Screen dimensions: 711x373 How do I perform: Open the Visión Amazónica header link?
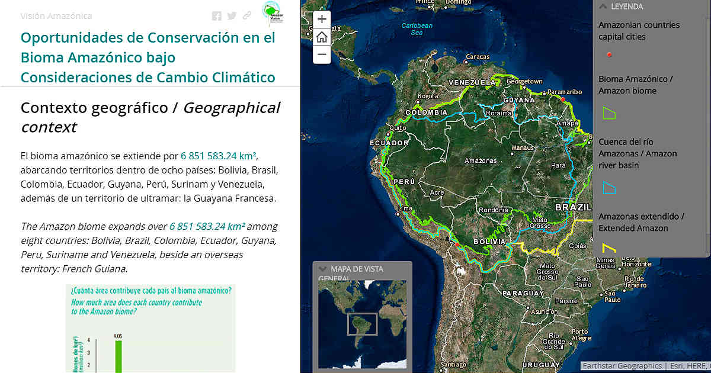(x=56, y=16)
